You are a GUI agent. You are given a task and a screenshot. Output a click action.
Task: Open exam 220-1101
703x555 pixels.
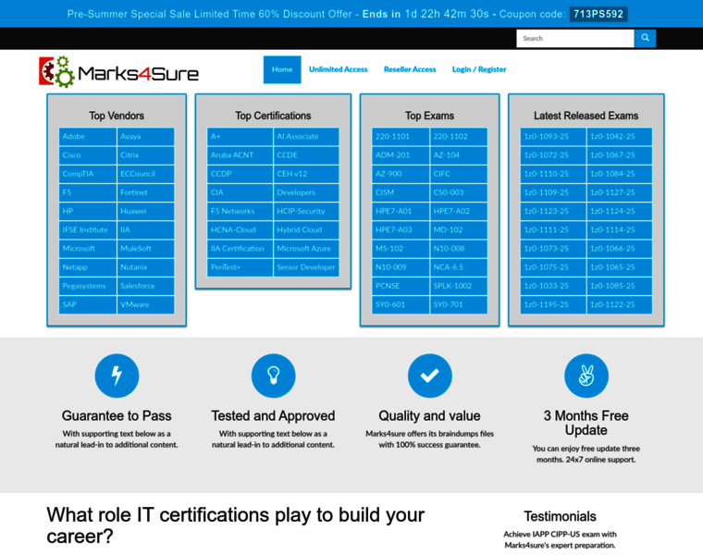[401, 136]
